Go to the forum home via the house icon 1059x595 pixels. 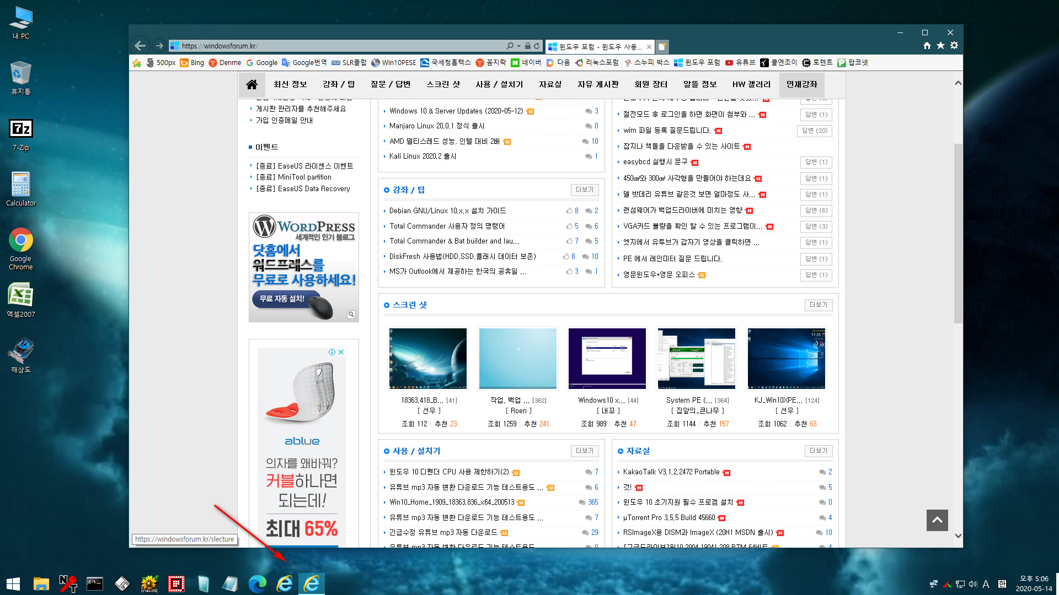(x=252, y=84)
